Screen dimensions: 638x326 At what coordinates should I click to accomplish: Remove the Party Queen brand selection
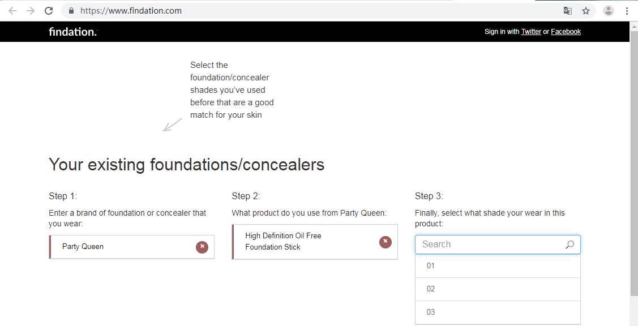(202, 247)
